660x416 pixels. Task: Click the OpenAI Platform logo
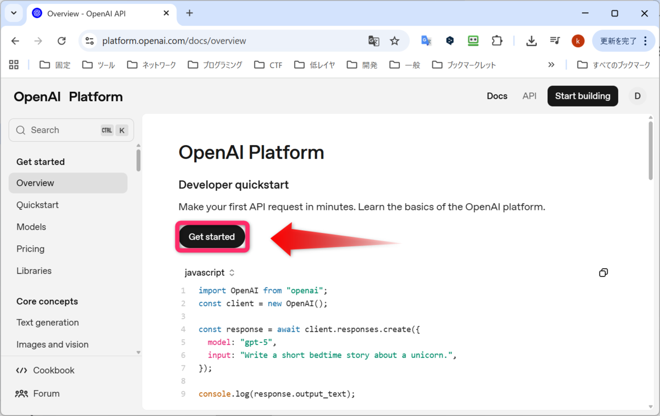click(x=68, y=97)
